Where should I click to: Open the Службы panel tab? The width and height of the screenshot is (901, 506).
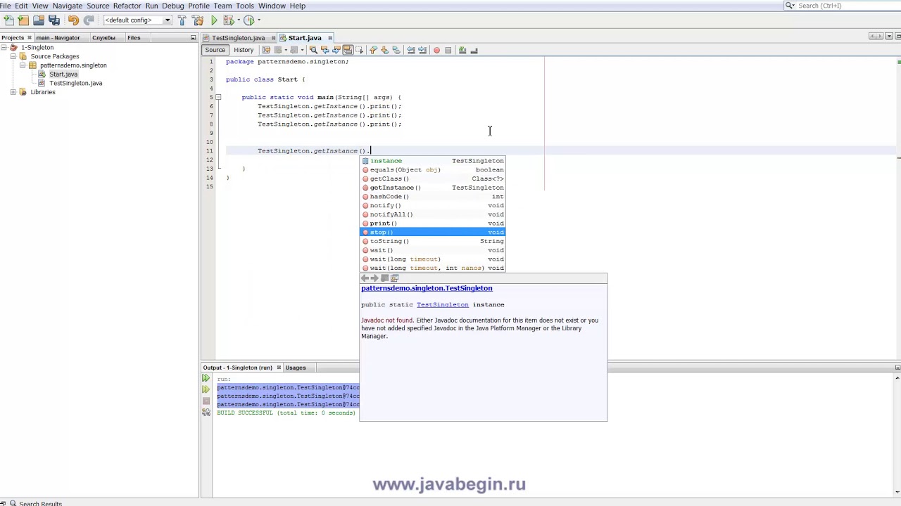pos(103,37)
